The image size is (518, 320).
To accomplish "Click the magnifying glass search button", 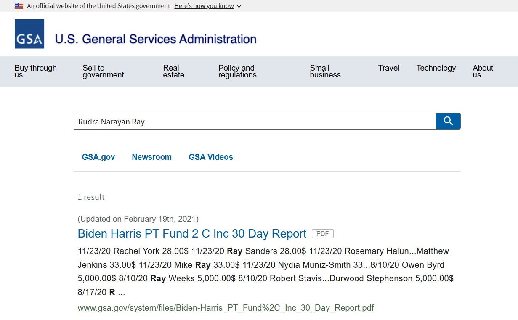I will 448,121.
